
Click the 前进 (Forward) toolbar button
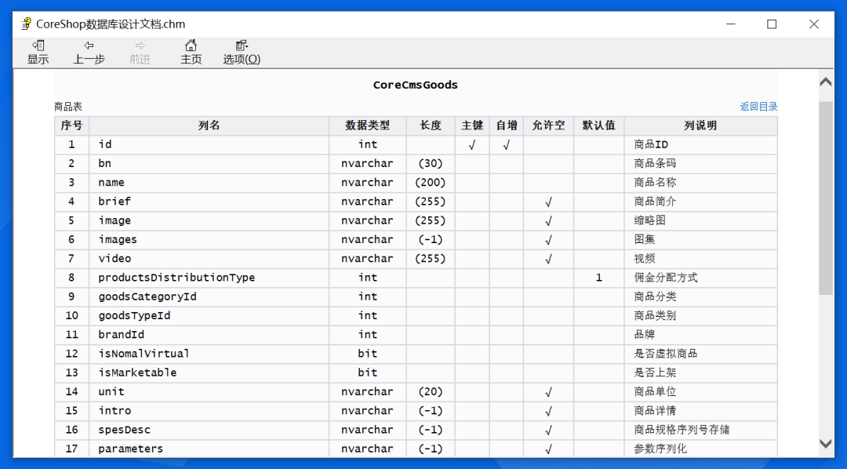coord(140,52)
